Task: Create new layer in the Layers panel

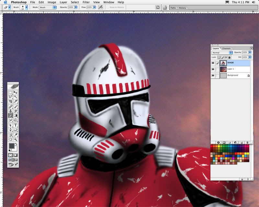Action: (x=242, y=142)
